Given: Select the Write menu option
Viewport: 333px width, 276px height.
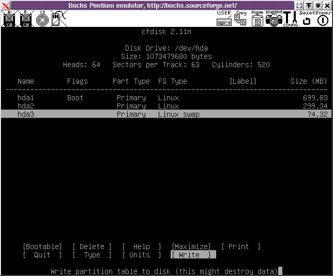Looking at the screenshot, I should [x=191, y=255].
